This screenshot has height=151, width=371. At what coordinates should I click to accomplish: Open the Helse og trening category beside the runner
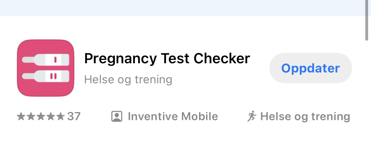(x=305, y=117)
